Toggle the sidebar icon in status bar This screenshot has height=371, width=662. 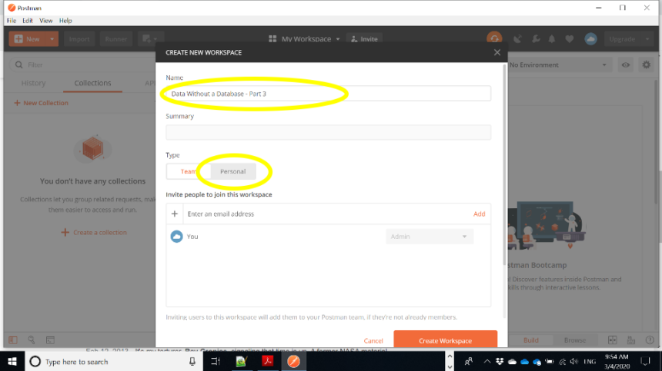[13, 340]
